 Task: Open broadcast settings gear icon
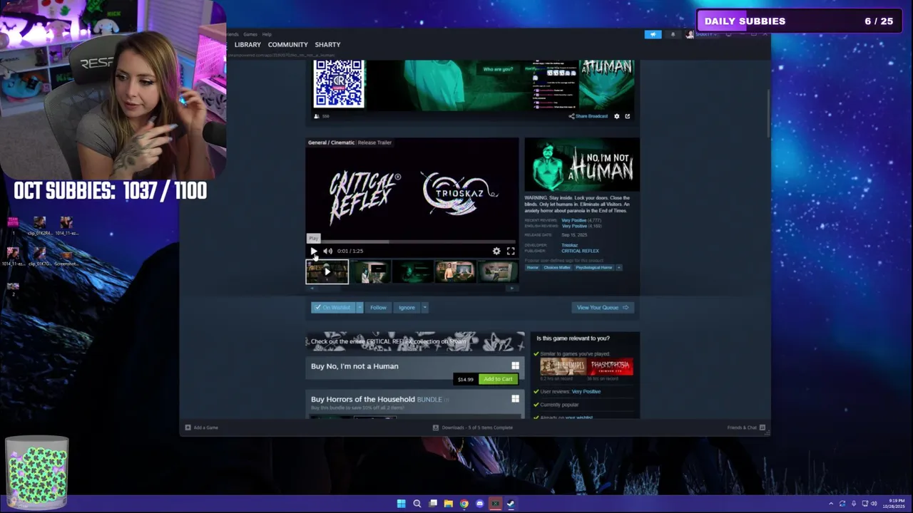[617, 116]
